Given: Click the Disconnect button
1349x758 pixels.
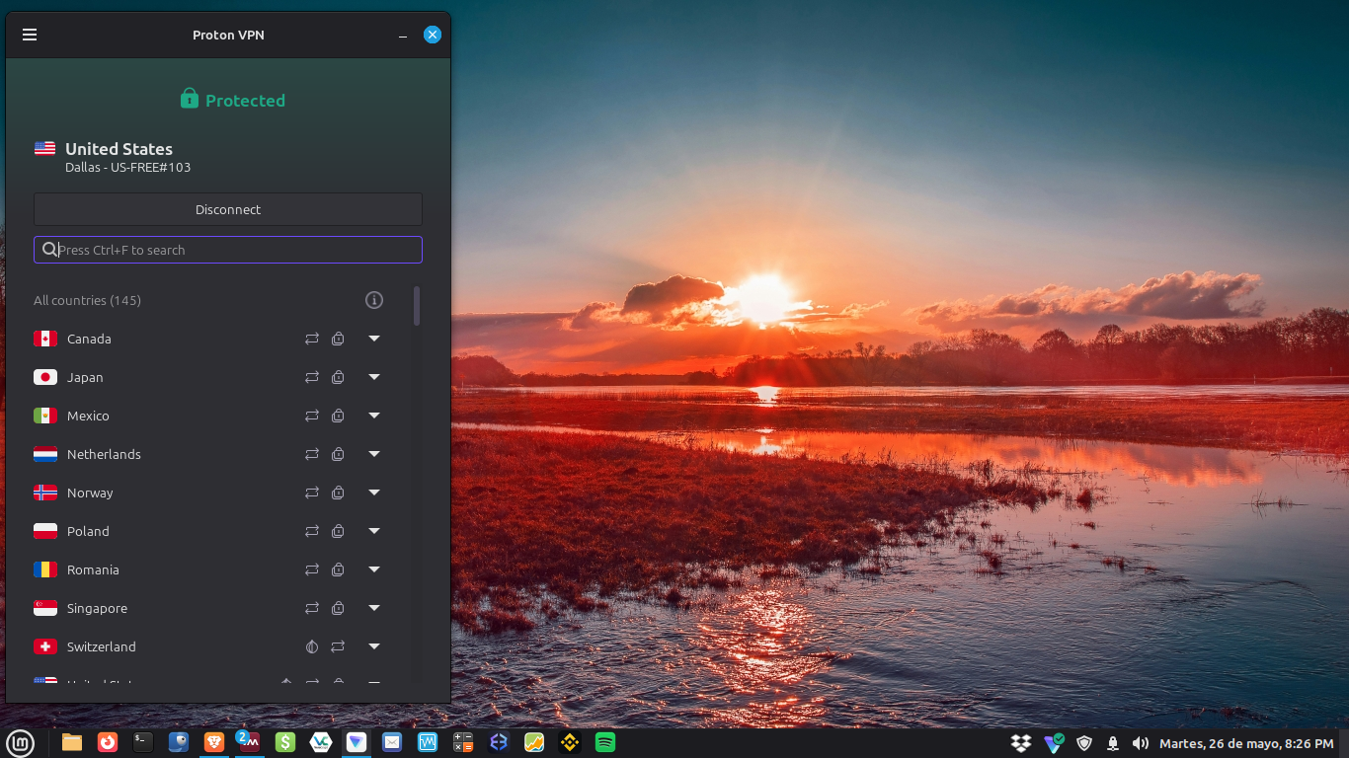Looking at the screenshot, I should coord(228,209).
